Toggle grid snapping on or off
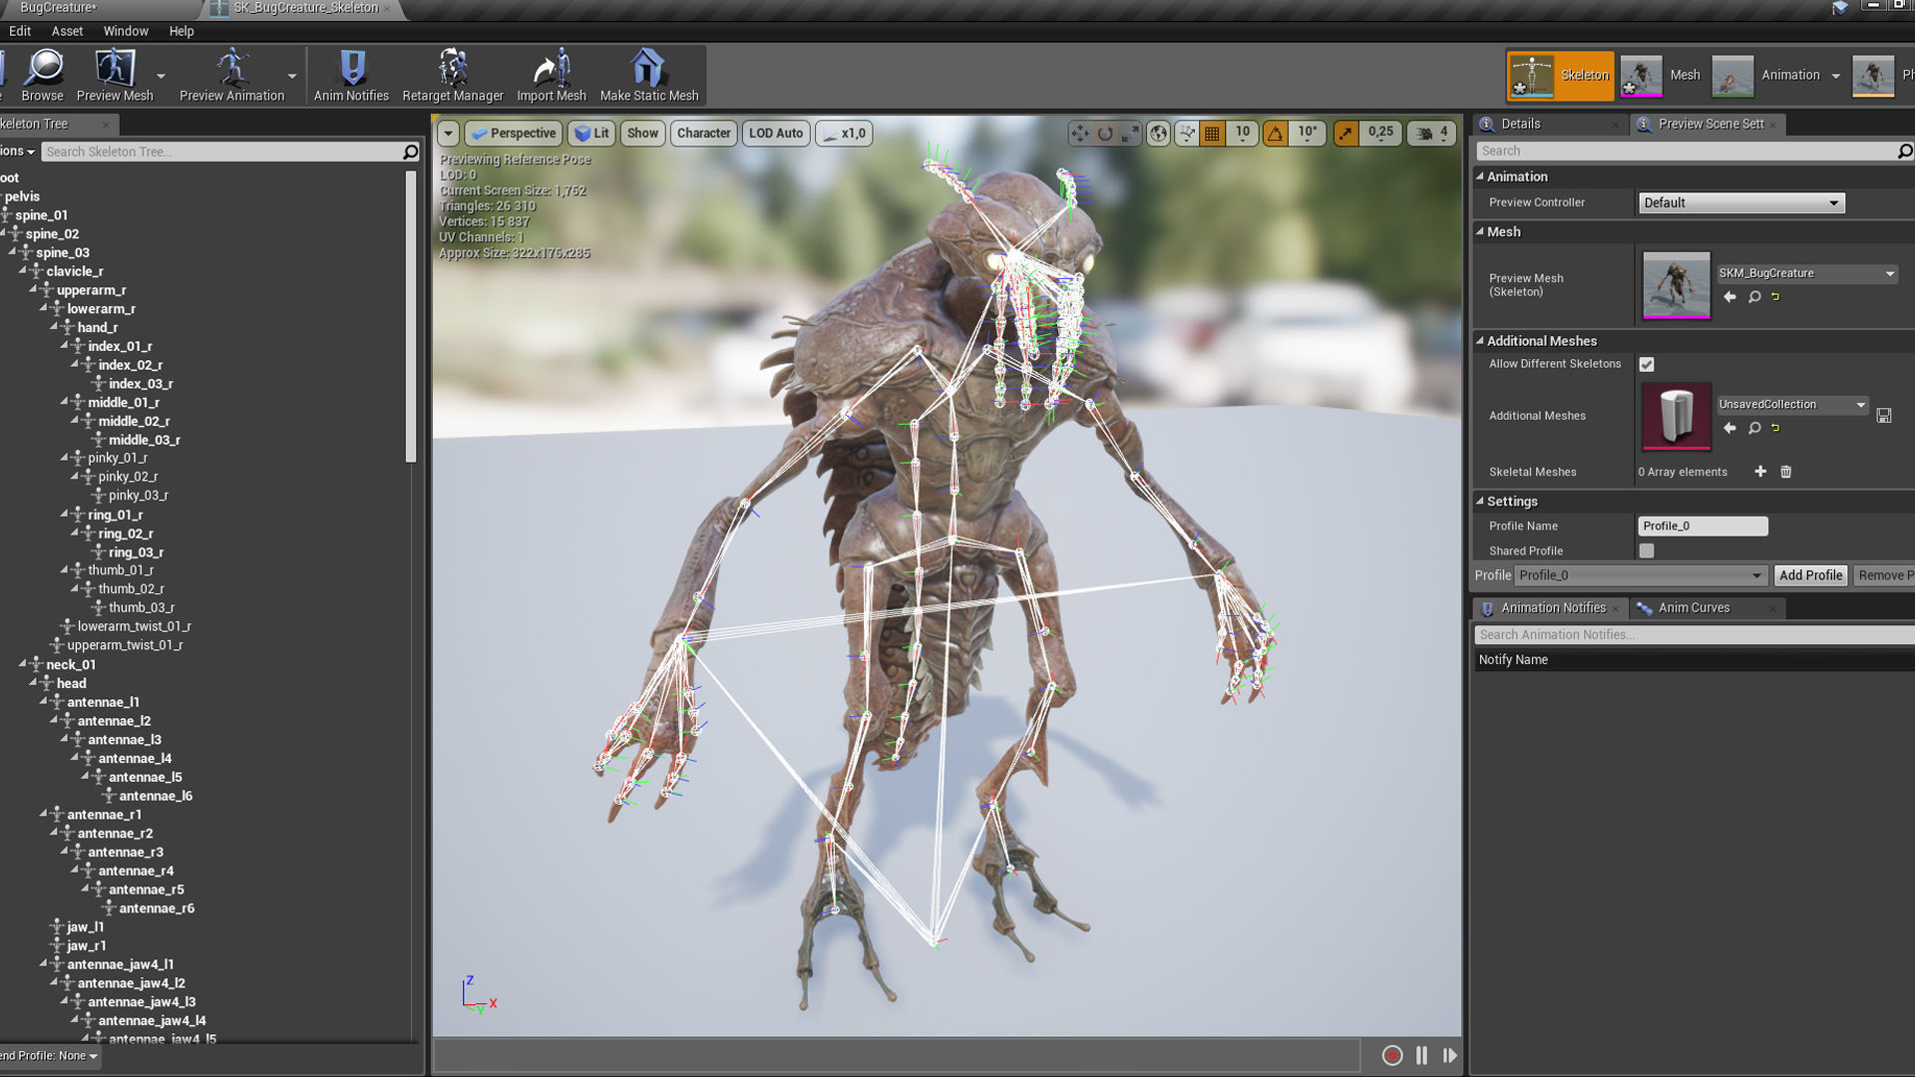This screenshot has height=1077, width=1915. tap(1212, 134)
